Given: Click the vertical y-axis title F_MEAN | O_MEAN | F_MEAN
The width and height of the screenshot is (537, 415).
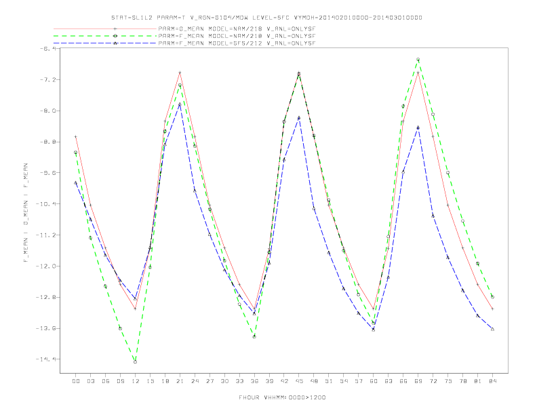Looking at the screenshot, I should (26, 213).
